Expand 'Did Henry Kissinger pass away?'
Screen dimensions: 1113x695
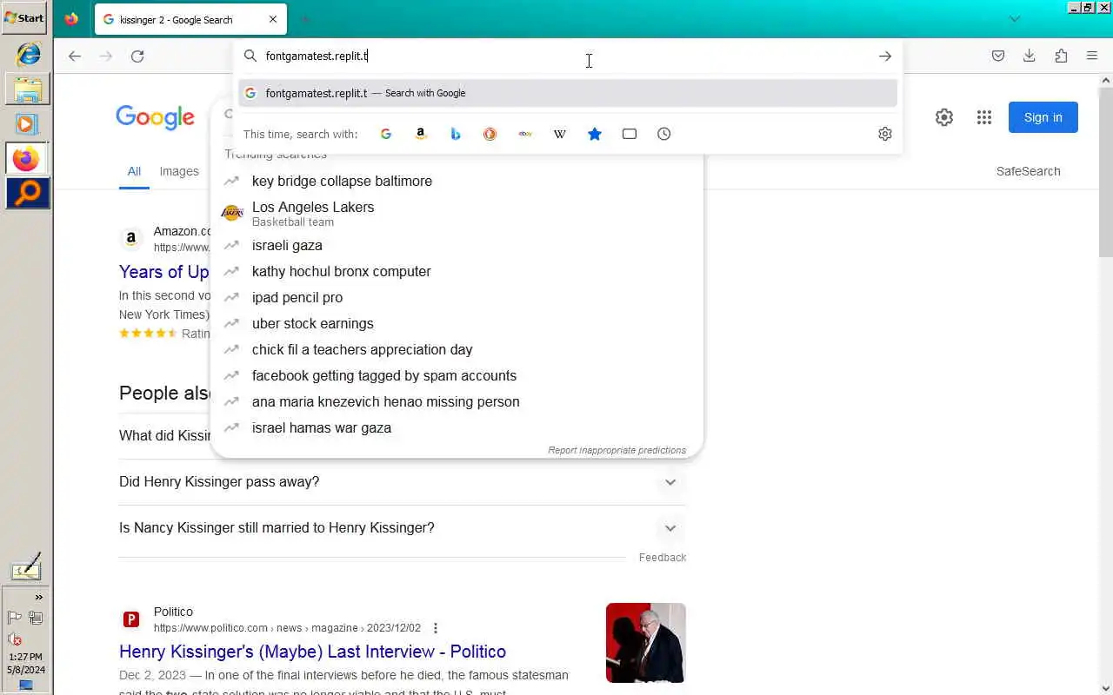403,482
